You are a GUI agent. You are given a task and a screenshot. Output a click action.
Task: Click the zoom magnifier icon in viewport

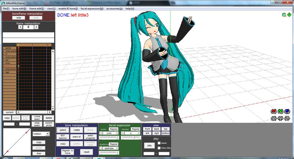tap(284, 15)
